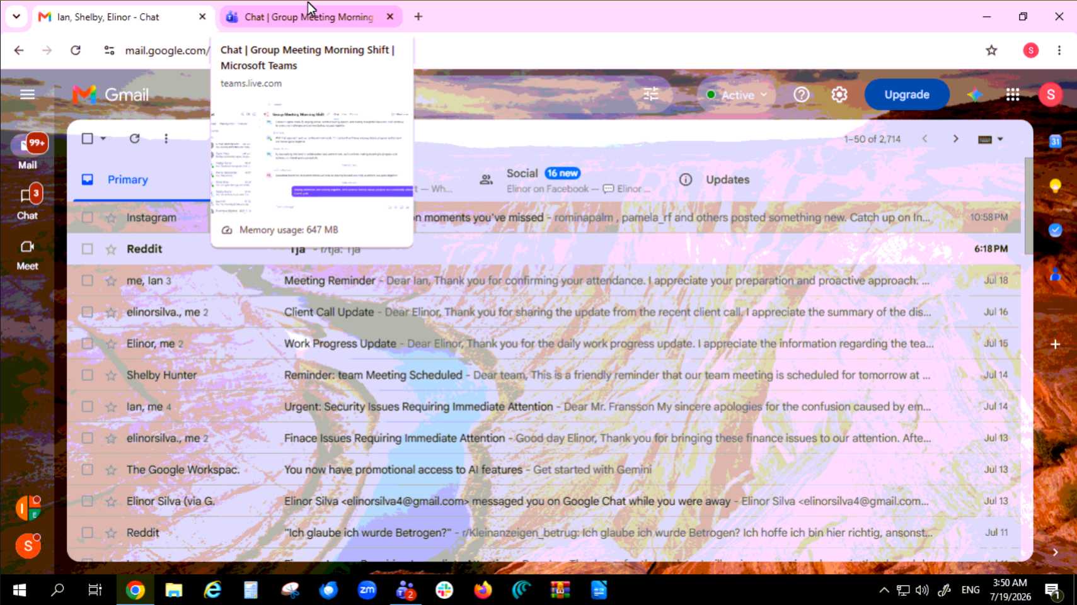Viewport: 1077px width, 605px height.
Task: Expand the select-all dropdown arrow
Action: [x=103, y=139]
